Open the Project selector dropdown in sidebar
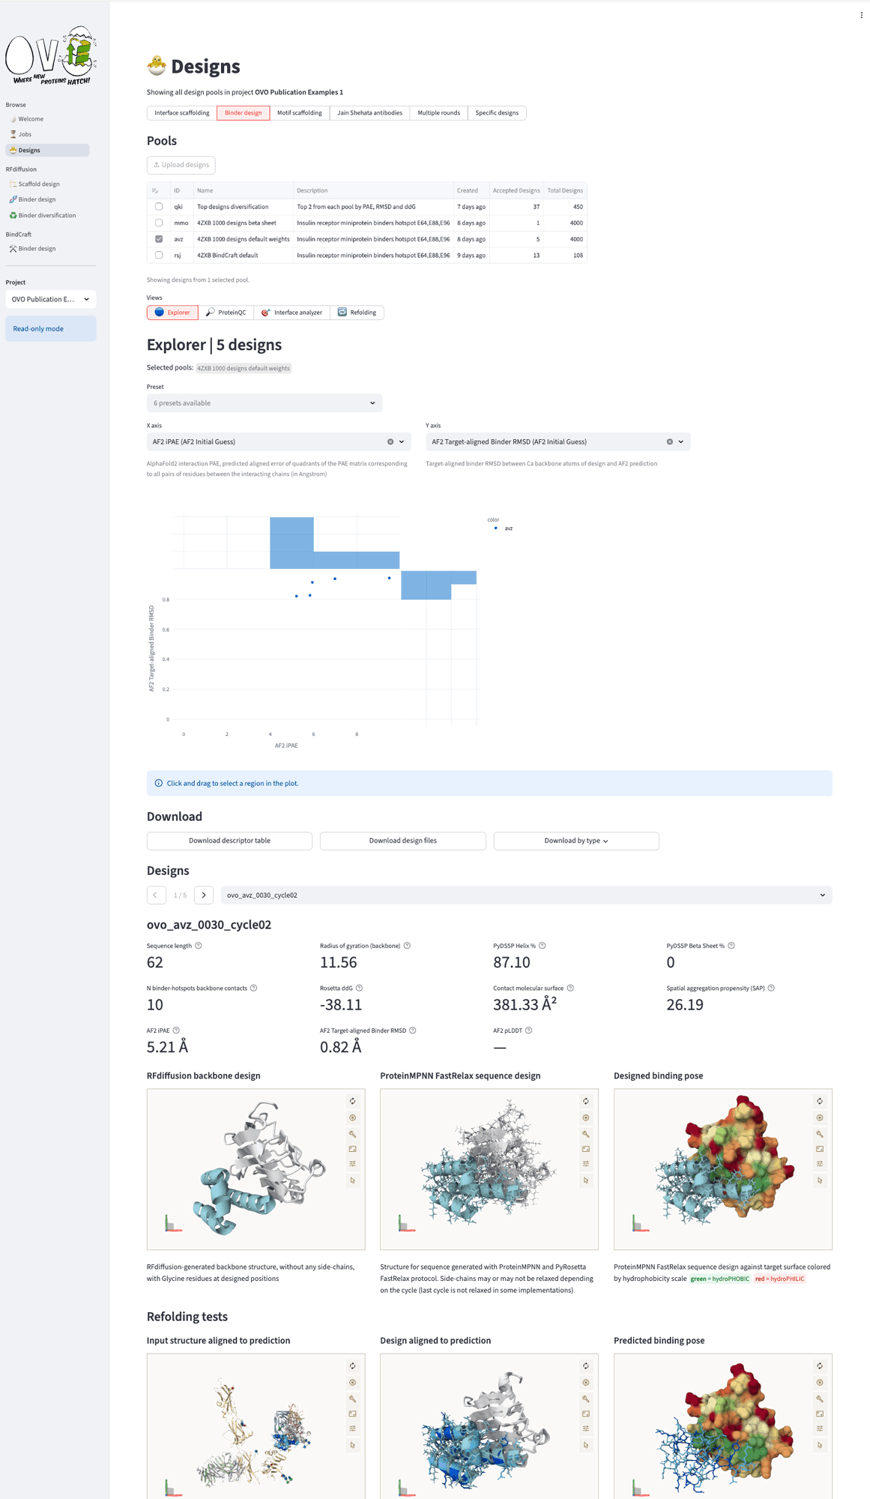Image resolution: width=870 pixels, height=1499 pixels. [x=51, y=299]
